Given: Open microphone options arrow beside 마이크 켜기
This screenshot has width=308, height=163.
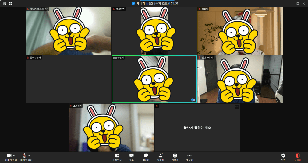Looking at the screenshot, I should click(x=29, y=155).
